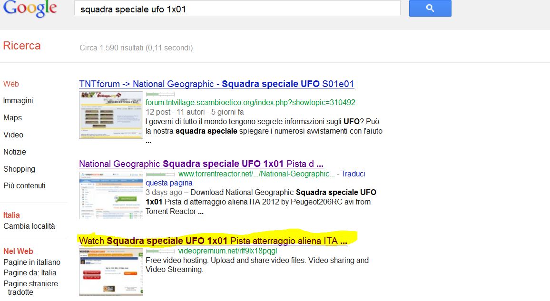Click the Google logo
Screen dimensions: 550x301
[x=30, y=9]
